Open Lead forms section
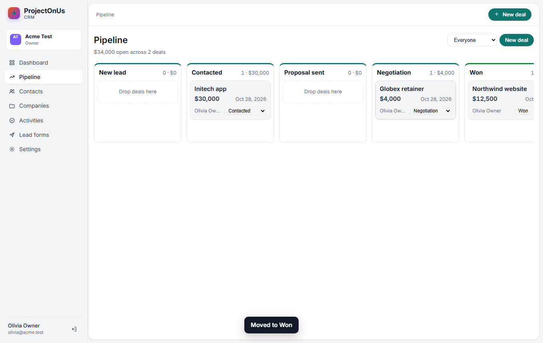Image resolution: width=543 pixels, height=343 pixels. 44,135
